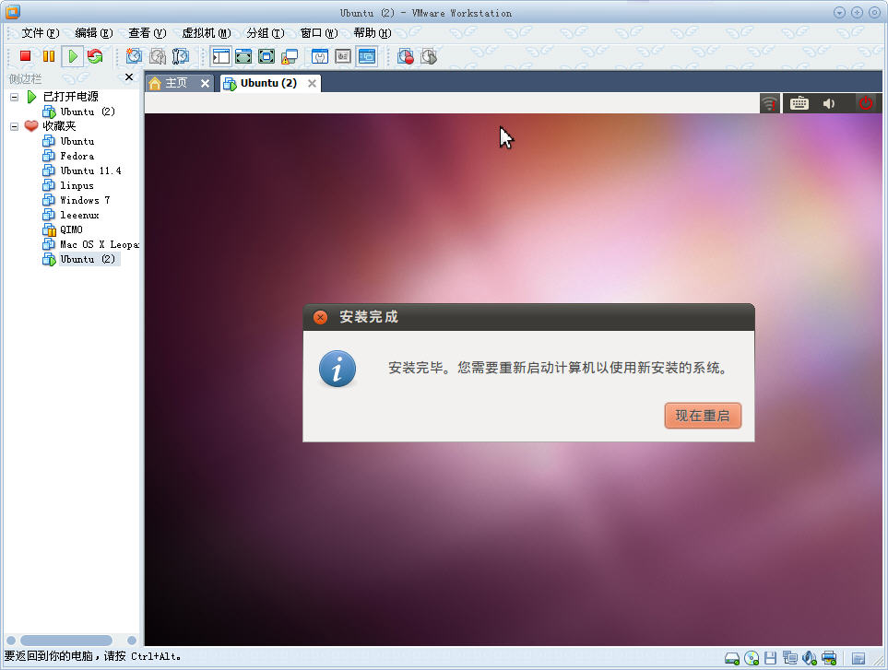Take a snapshot using the clock-star icon
888x670 pixels.
coord(134,56)
